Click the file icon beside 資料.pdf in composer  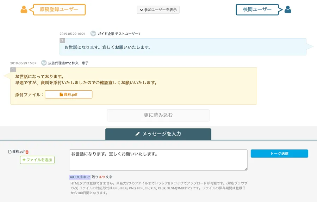tap(10, 152)
